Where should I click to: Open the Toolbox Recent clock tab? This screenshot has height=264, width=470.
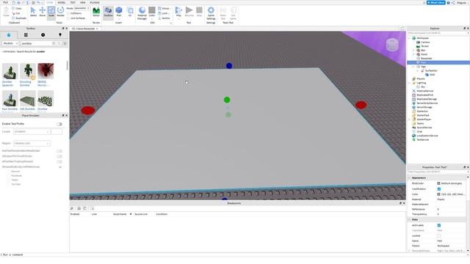[43, 35]
